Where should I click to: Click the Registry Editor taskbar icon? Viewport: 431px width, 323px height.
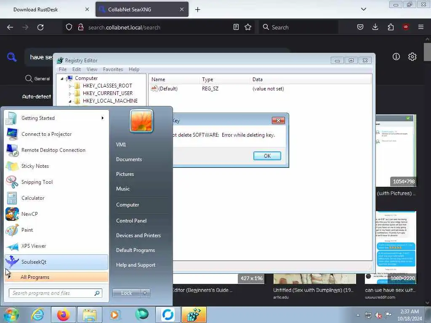(x=194, y=315)
